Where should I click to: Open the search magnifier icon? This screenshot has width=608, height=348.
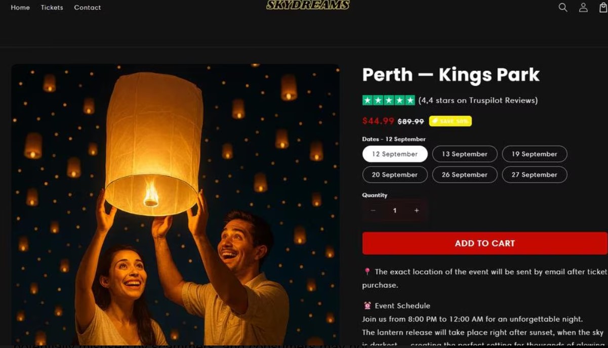point(562,7)
